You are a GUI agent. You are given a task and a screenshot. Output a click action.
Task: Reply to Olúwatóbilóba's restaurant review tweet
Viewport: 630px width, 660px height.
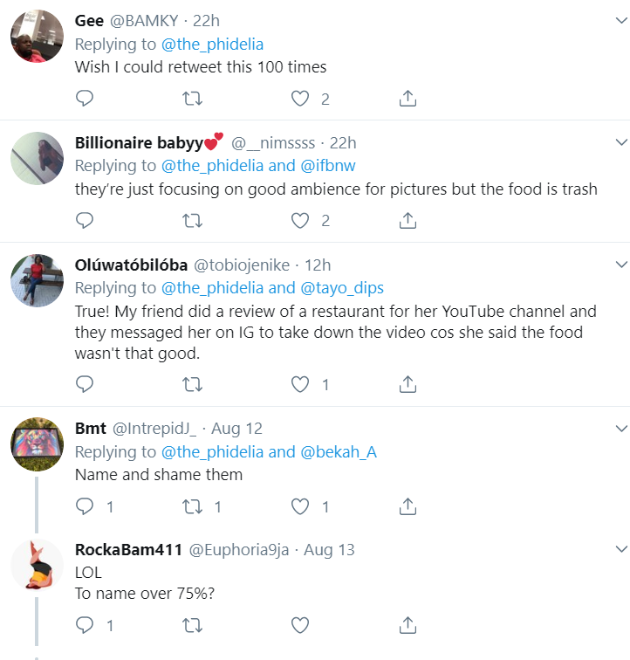(85, 383)
